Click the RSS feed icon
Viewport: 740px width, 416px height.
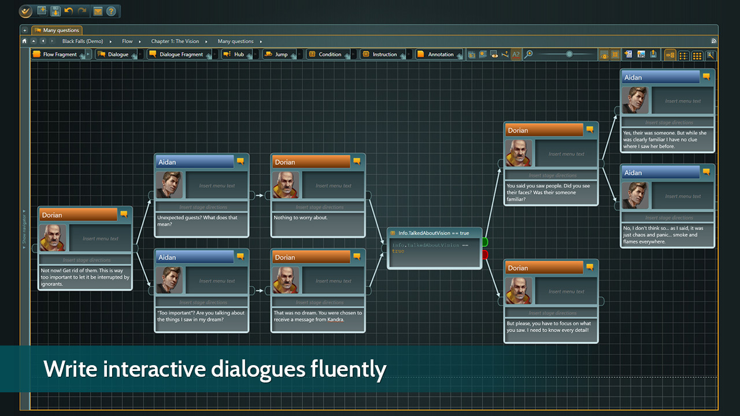[x=713, y=41]
